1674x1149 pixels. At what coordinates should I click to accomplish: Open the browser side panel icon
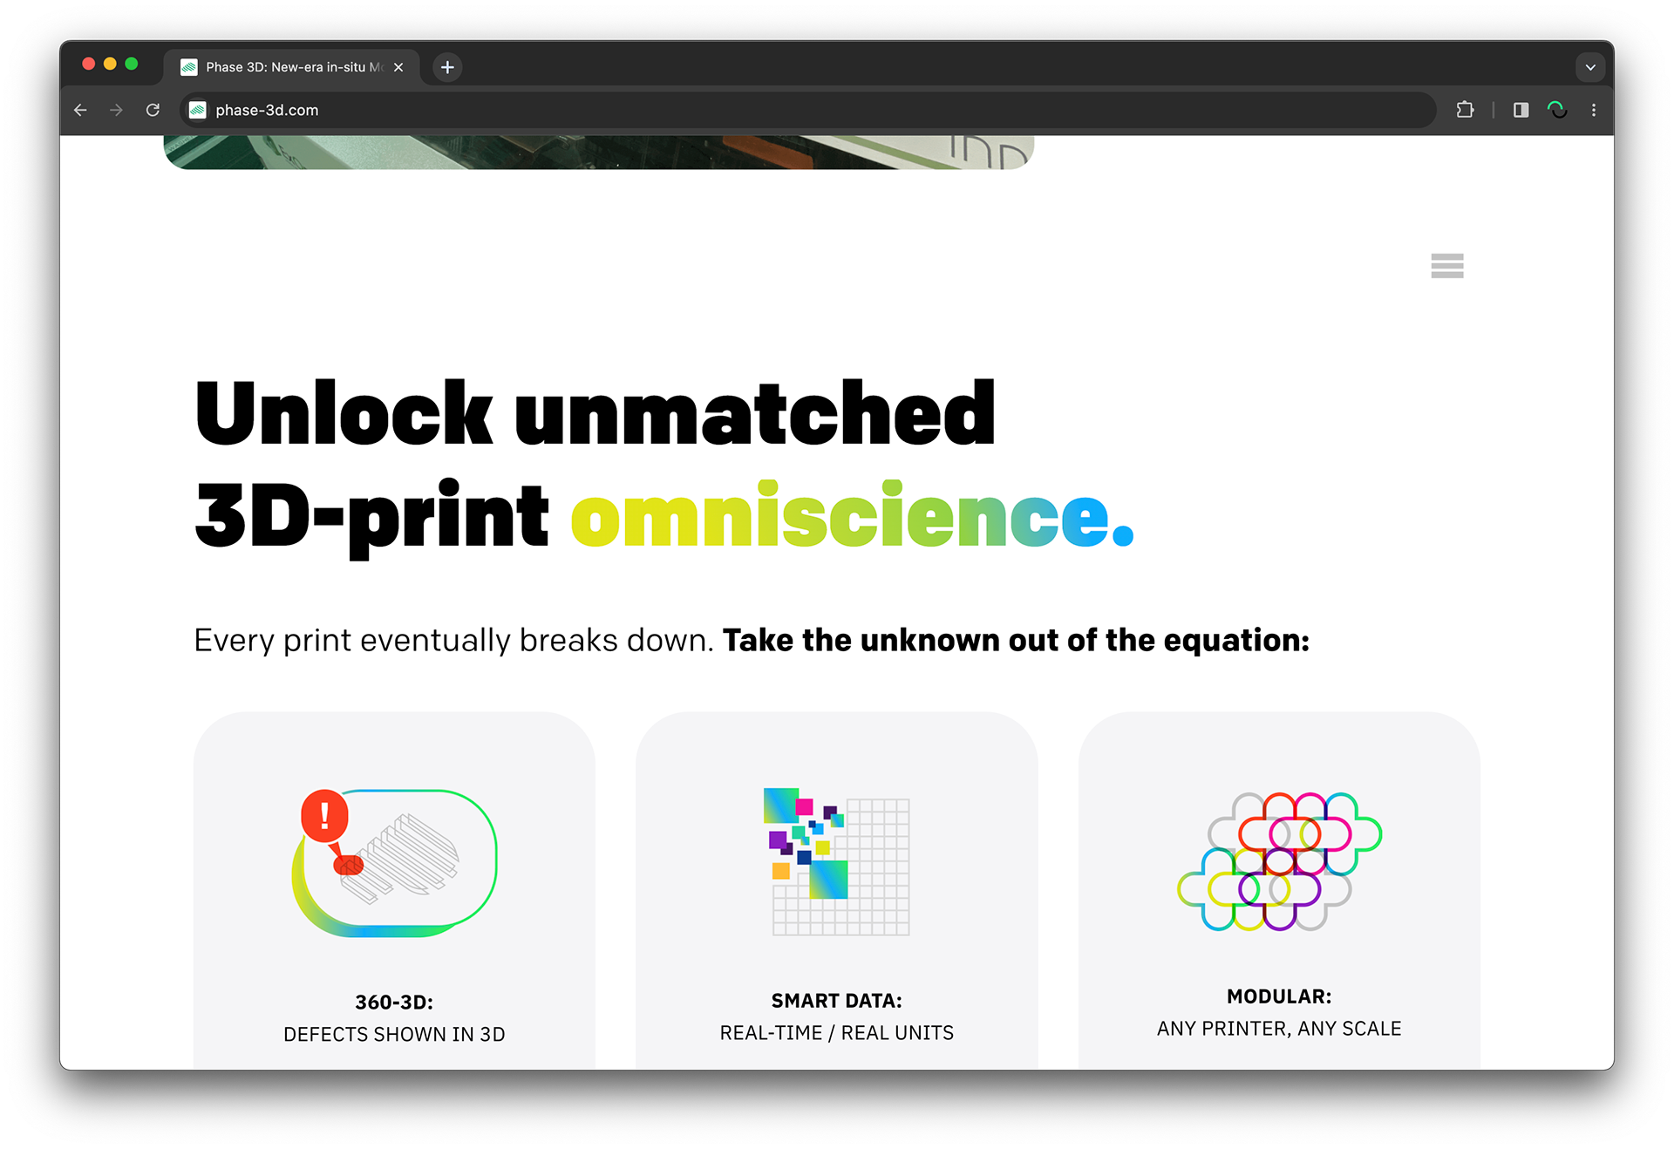[x=1521, y=110]
